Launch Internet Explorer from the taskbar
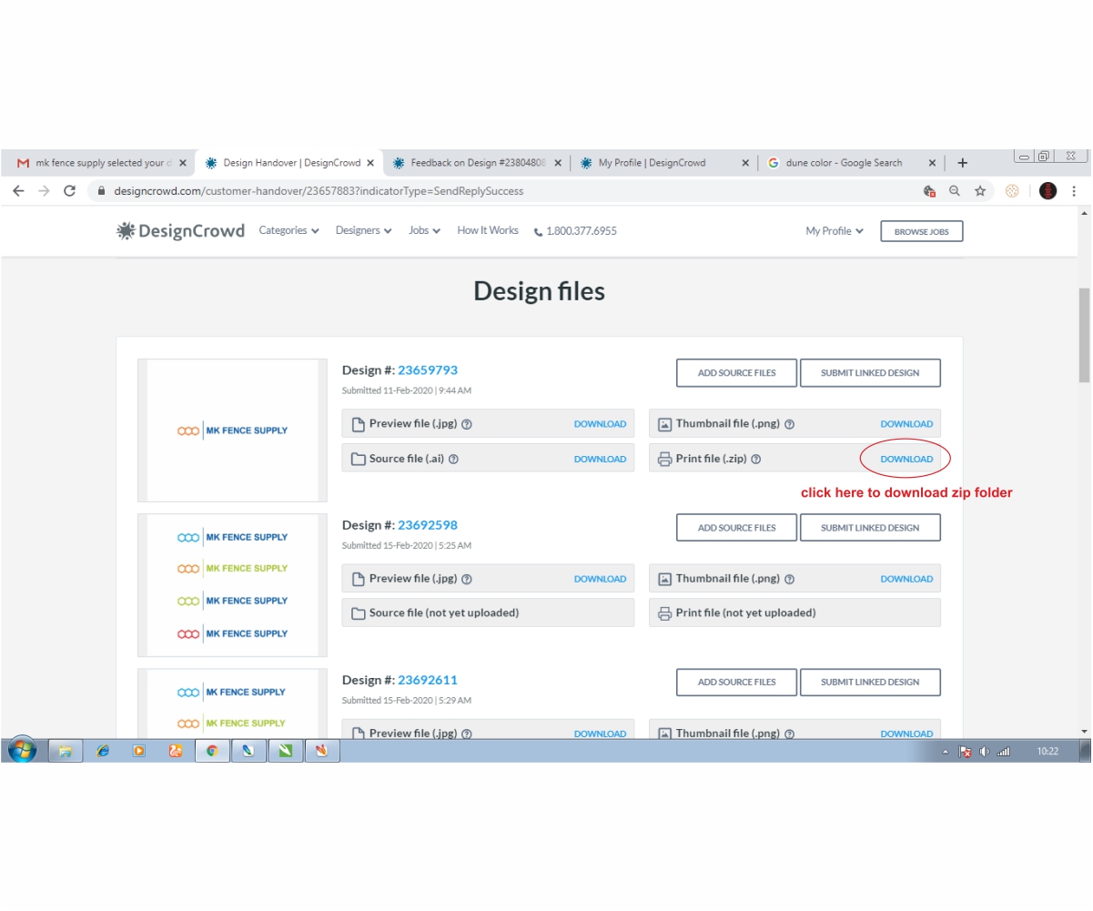The image size is (1093, 911). pos(102,751)
